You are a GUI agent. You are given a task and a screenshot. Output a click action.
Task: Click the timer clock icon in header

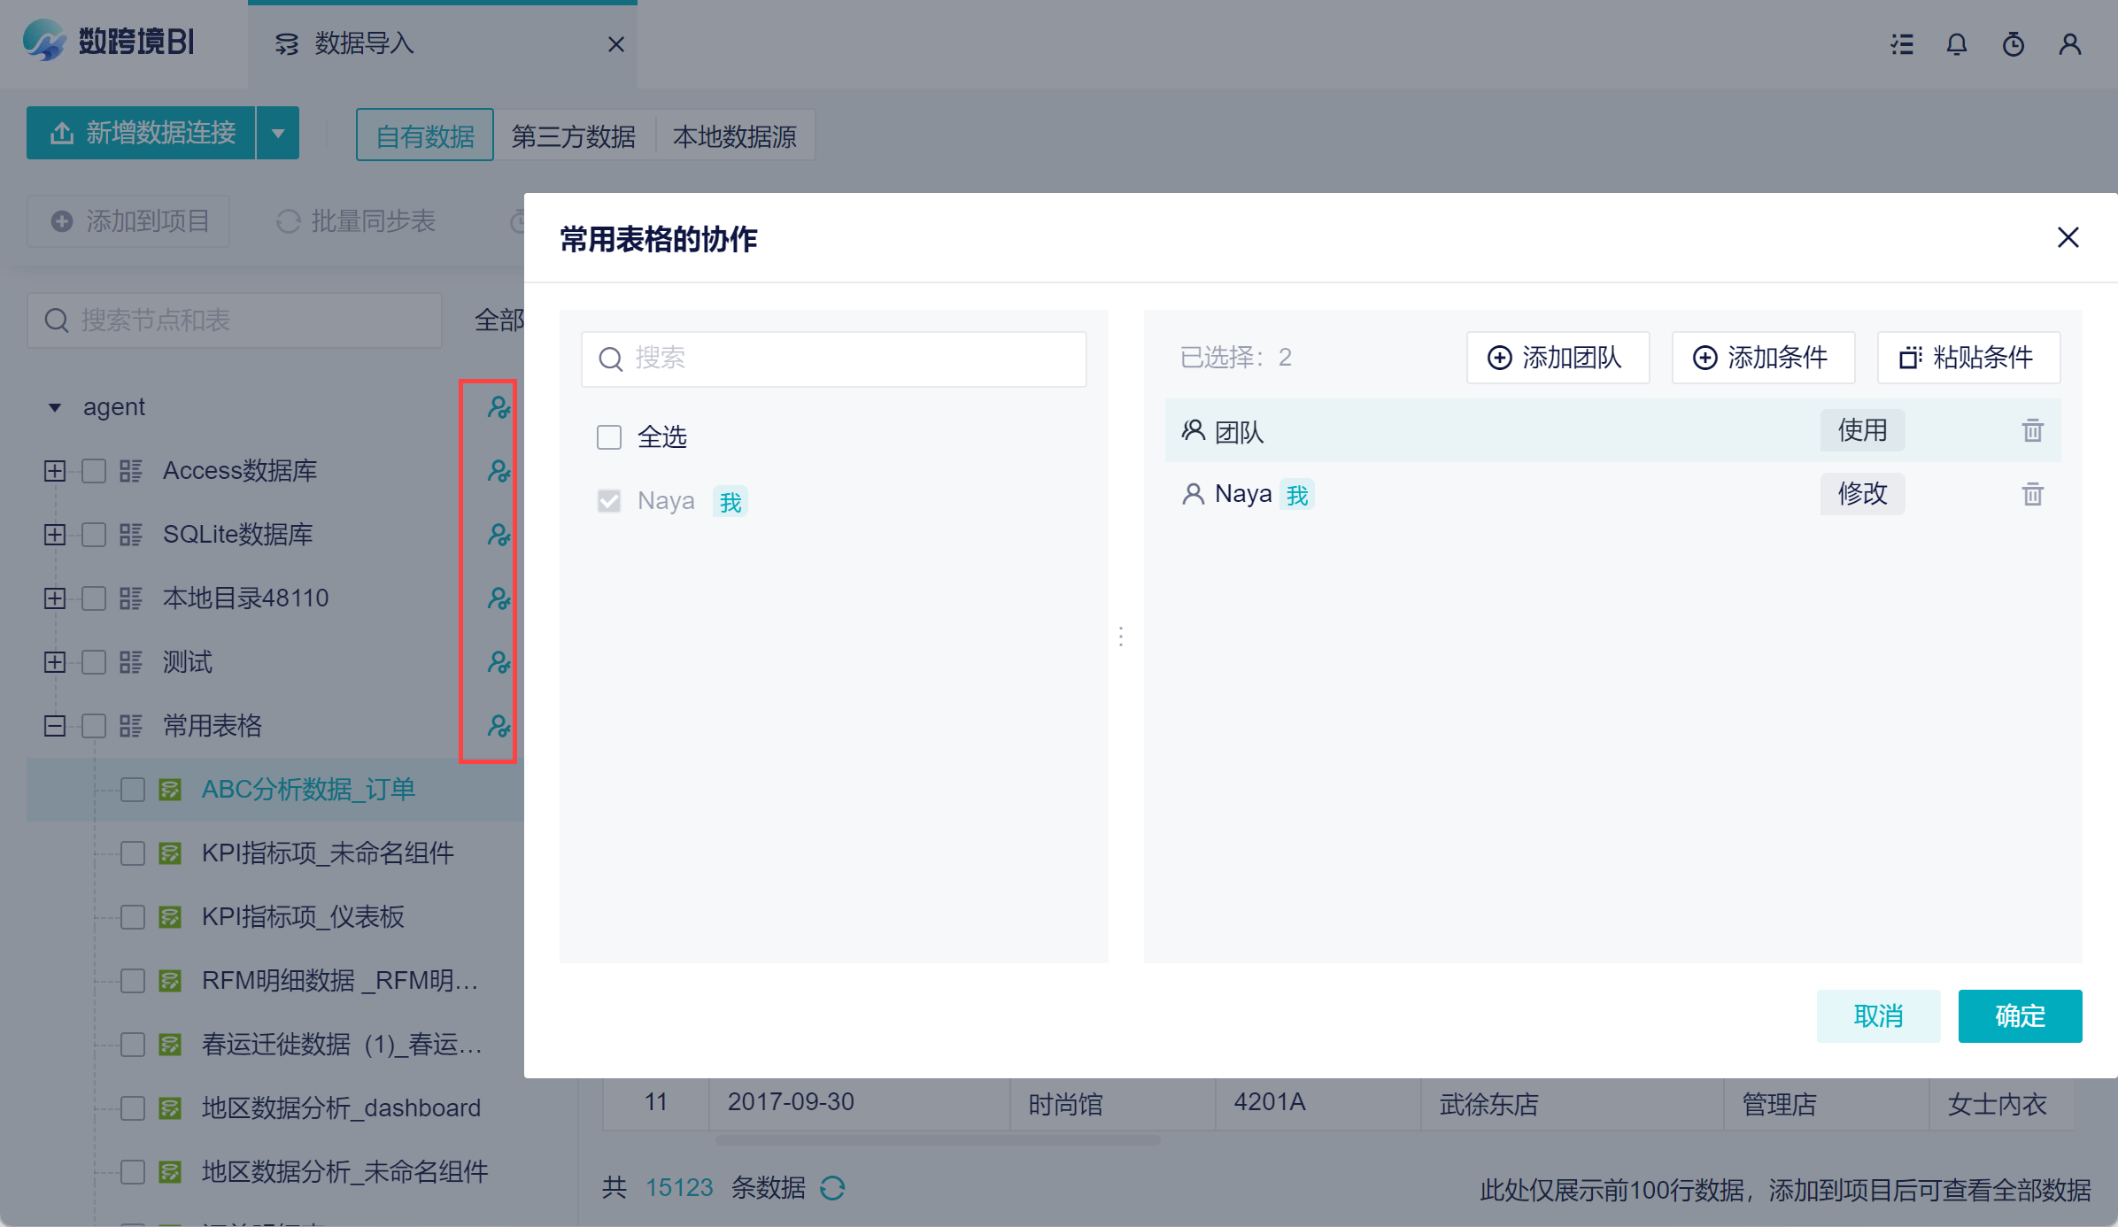2014,44
